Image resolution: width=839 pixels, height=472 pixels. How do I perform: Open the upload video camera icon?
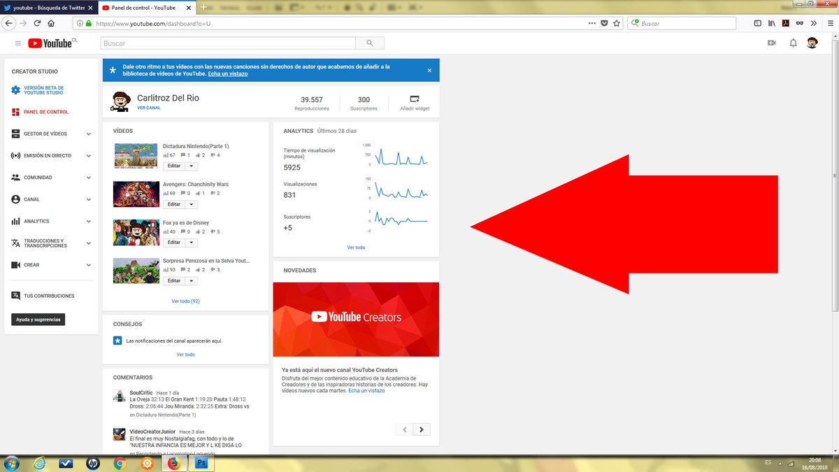772,43
